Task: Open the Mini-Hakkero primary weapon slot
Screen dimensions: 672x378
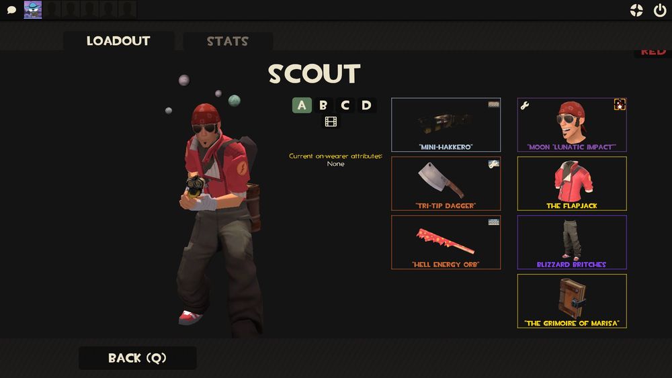Action: [x=446, y=125]
